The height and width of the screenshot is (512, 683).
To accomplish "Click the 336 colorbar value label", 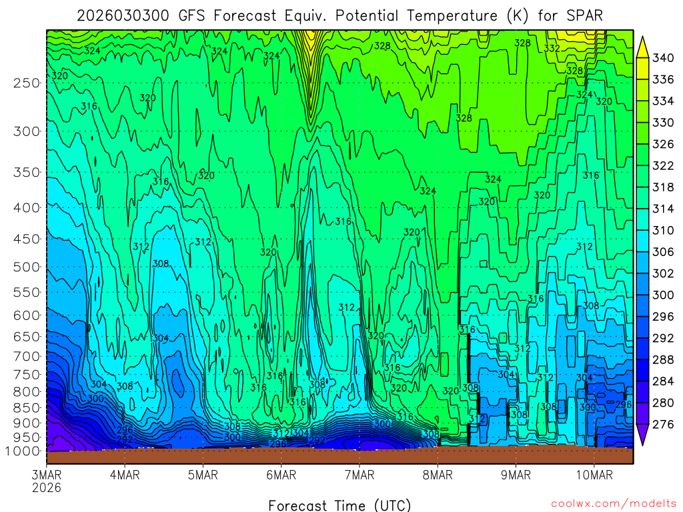I will pyautogui.click(x=663, y=80).
